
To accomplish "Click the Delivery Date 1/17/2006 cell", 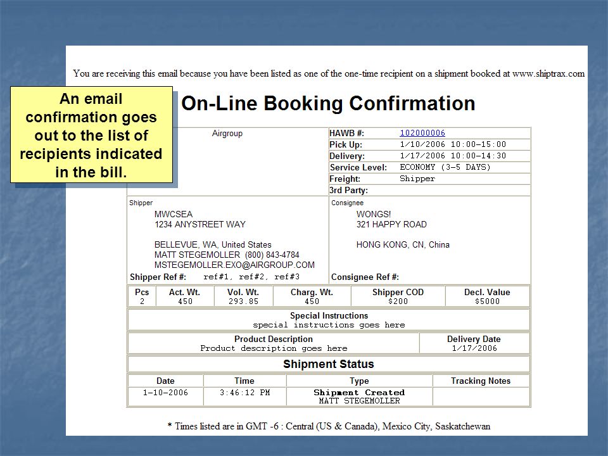I will (x=474, y=343).
